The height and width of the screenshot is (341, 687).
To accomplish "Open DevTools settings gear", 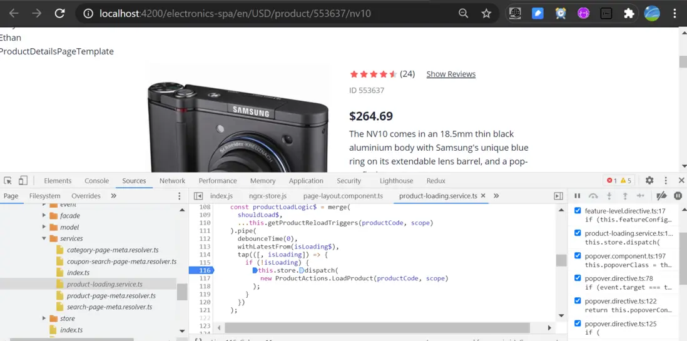I will 649,181.
